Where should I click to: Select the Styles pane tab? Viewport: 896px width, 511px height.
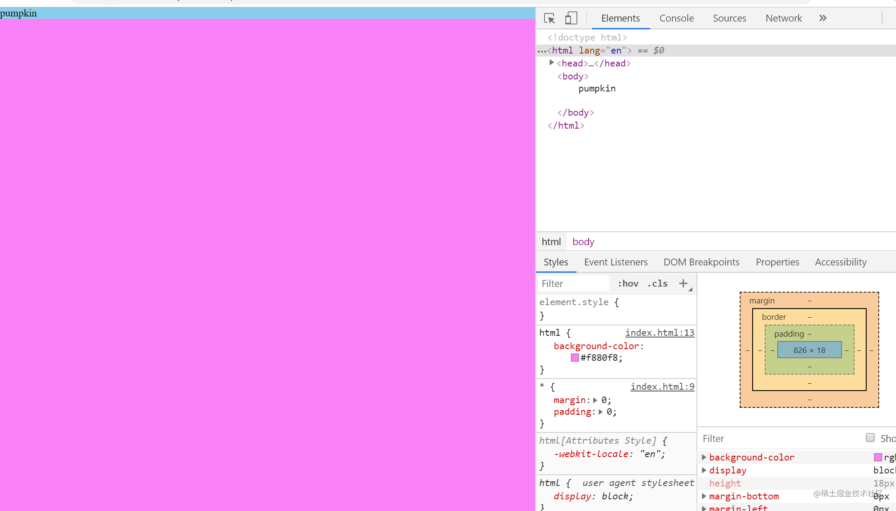coord(556,262)
